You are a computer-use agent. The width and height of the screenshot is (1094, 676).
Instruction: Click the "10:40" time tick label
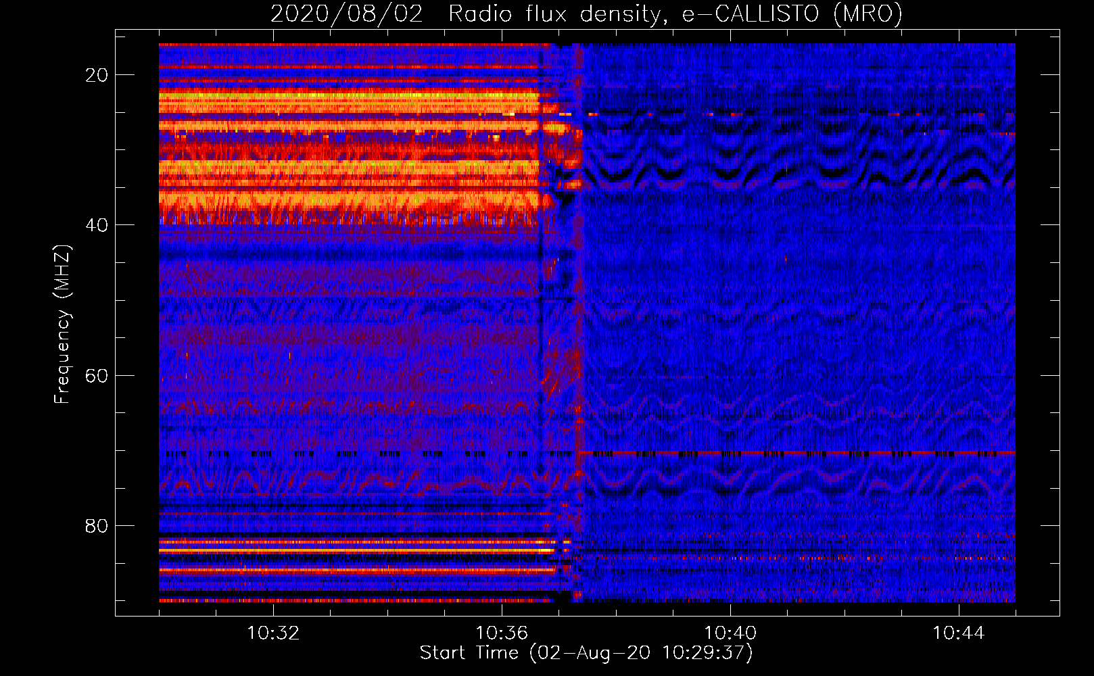pyautogui.click(x=730, y=633)
